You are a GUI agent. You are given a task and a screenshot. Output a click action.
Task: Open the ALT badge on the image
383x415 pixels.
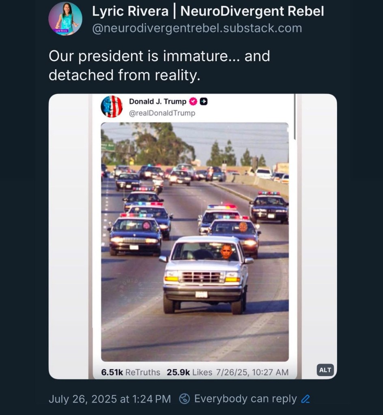(x=325, y=370)
